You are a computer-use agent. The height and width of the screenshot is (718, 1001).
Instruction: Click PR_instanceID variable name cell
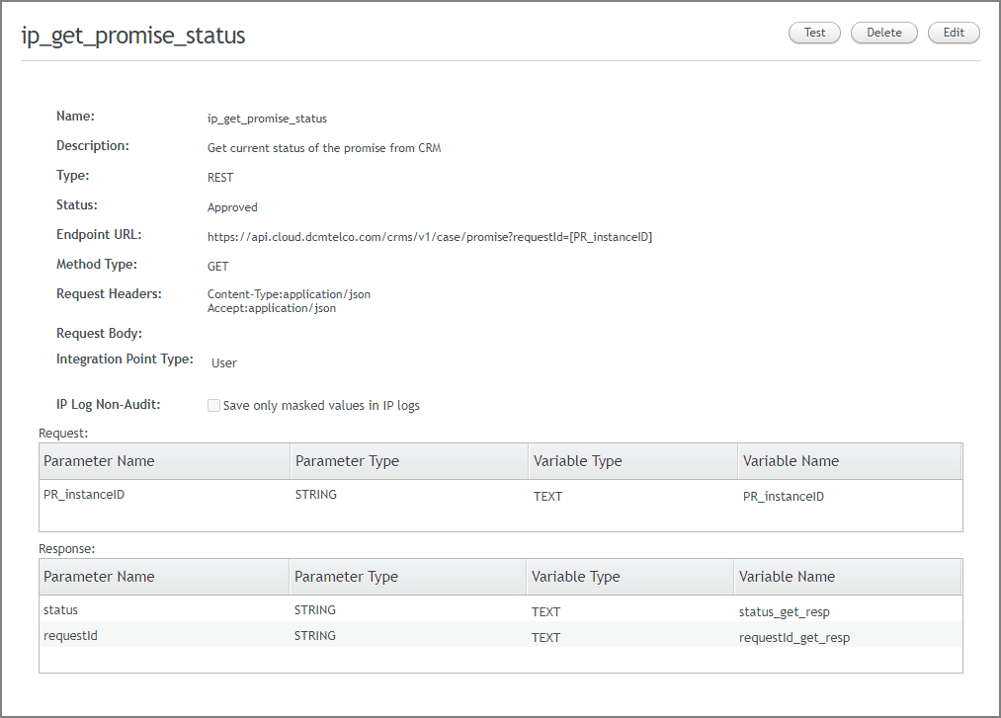coord(784,497)
